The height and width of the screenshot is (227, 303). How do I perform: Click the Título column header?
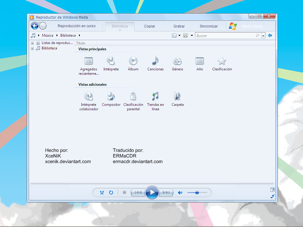click(x=86, y=43)
